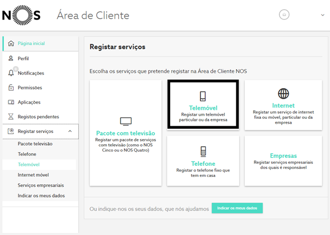
Task: Open Permissões in the sidebar
Action: click(30, 88)
